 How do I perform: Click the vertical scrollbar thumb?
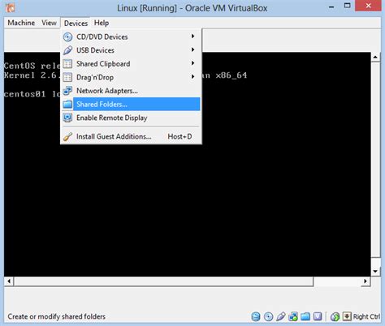coord(375,160)
